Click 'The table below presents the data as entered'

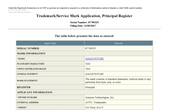click(84, 36)
